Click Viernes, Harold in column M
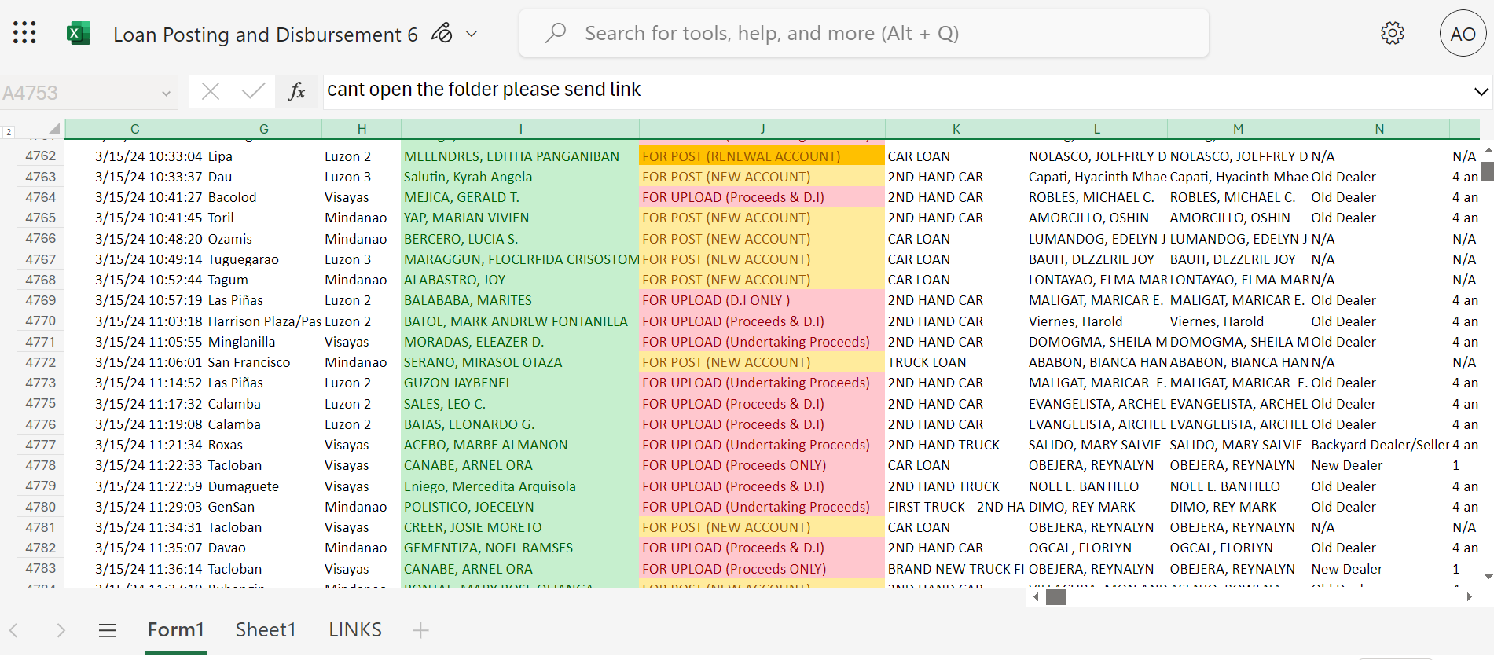This screenshot has height=660, width=1494. [x=1238, y=321]
